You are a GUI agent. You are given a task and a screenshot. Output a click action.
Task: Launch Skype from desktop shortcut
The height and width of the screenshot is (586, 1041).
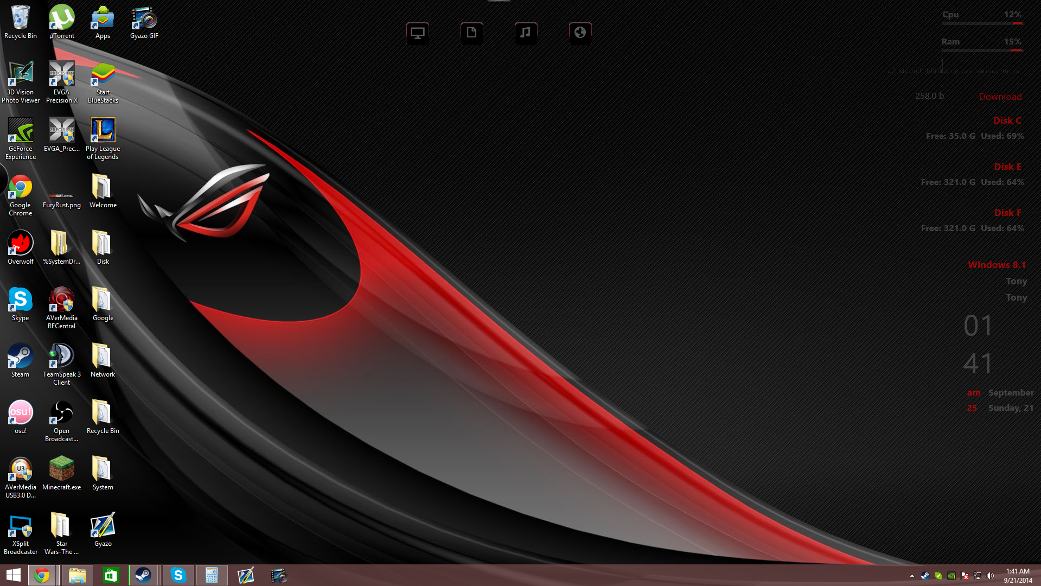[x=21, y=304]
